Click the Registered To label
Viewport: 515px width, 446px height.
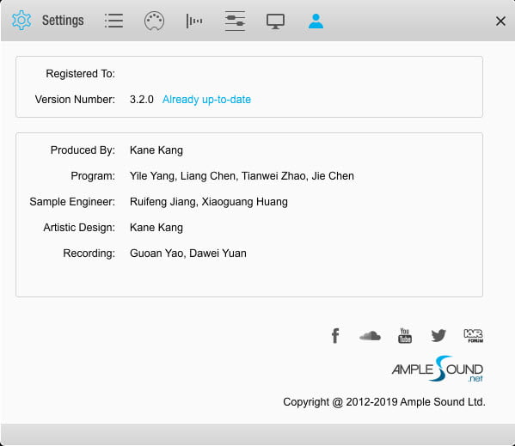(x=81, y=74)
